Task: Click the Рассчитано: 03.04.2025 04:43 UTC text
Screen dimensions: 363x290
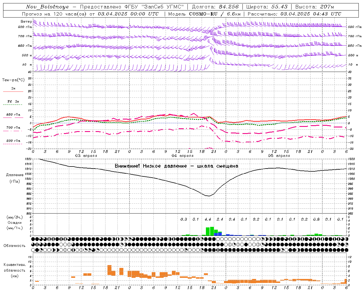Action: pyautogui.click(x=294, y=14)
